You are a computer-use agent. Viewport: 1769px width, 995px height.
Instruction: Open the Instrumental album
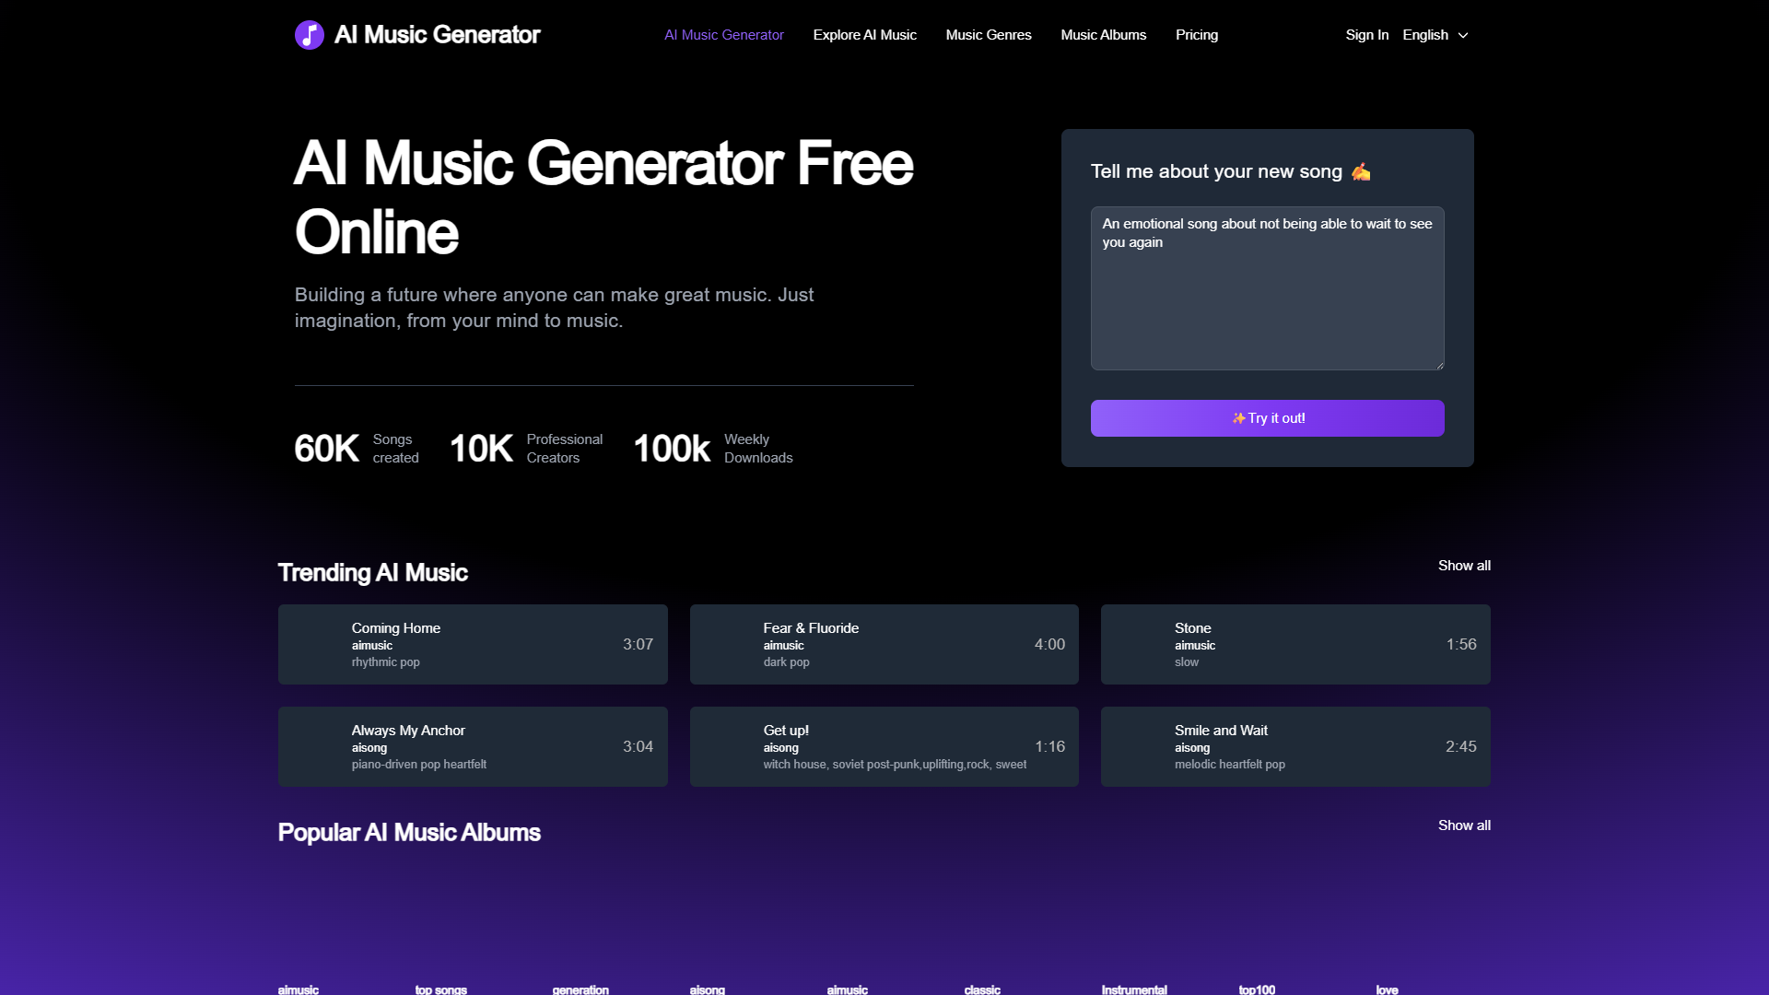(x=1134, y=989)
